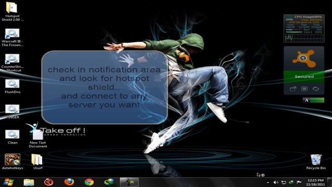Open avast interface via gadget's first bottom icon
332x187 pixels.
[293, 89]
